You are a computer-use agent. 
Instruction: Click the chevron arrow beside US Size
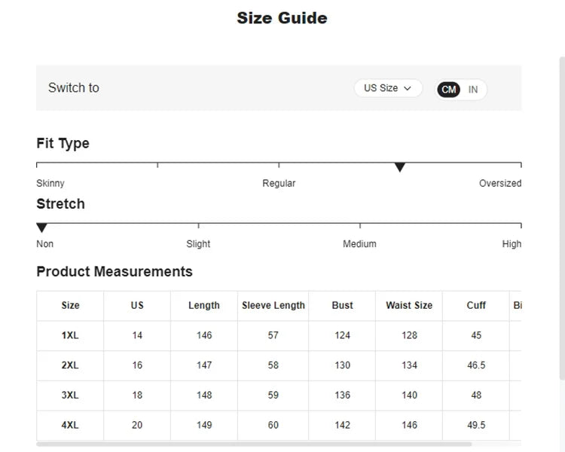click(408, 88)
